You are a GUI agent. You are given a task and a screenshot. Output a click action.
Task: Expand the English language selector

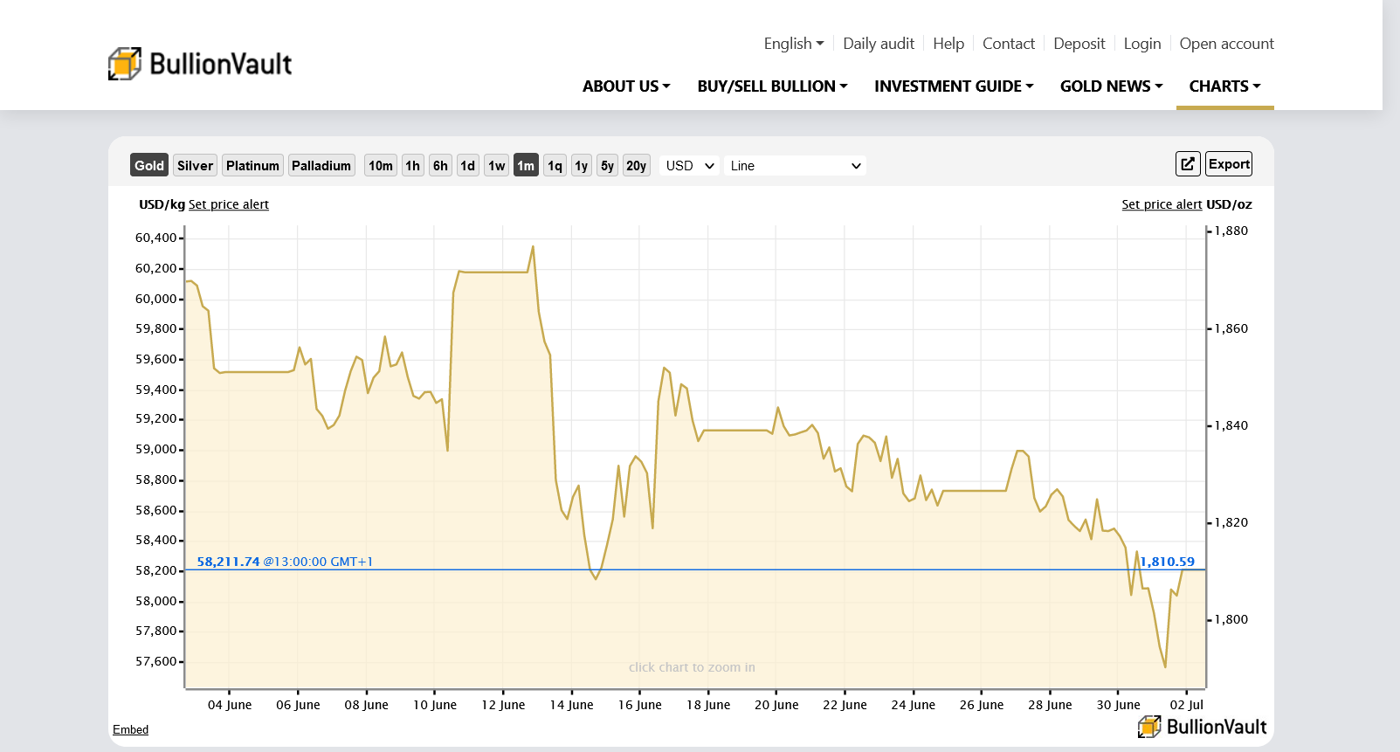[x=793, y=44]
